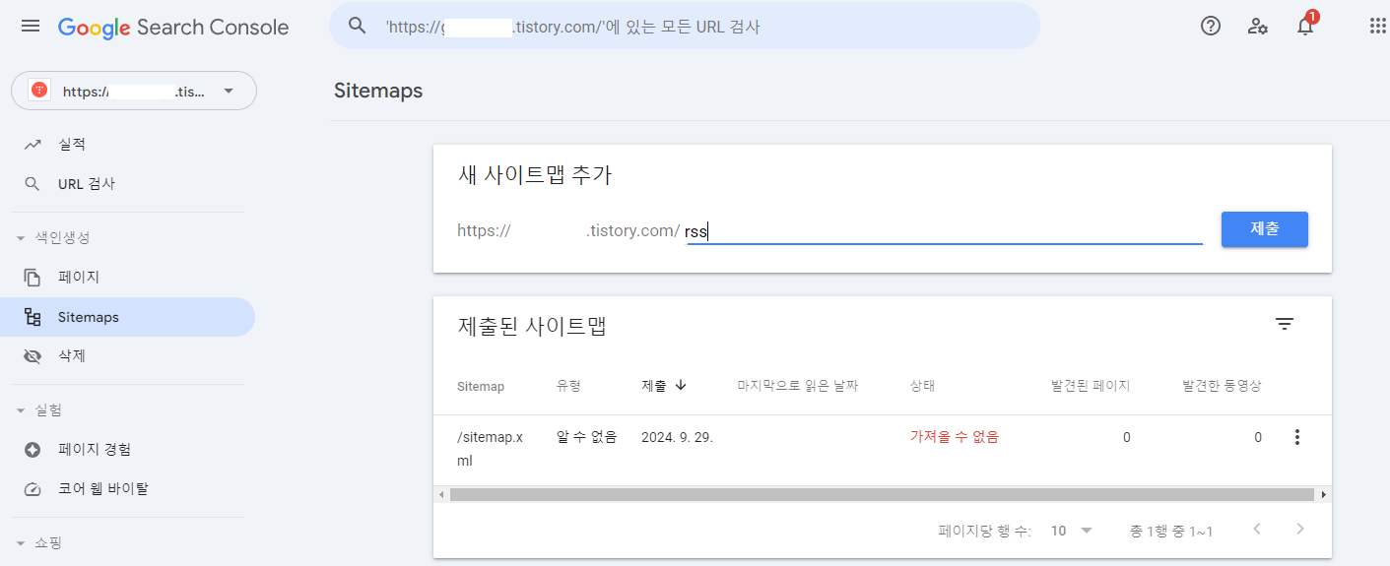1390x566 pixels.
Task: Click the horizontal scrollbar under sitemap table
Action: [882, 494]
